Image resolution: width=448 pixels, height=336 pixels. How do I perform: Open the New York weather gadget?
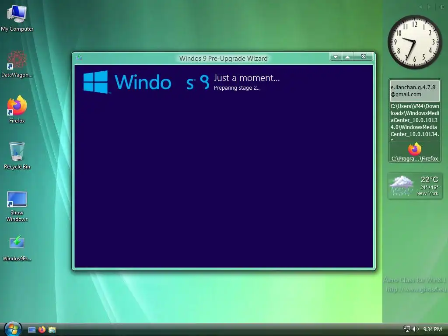coord(415,186)
